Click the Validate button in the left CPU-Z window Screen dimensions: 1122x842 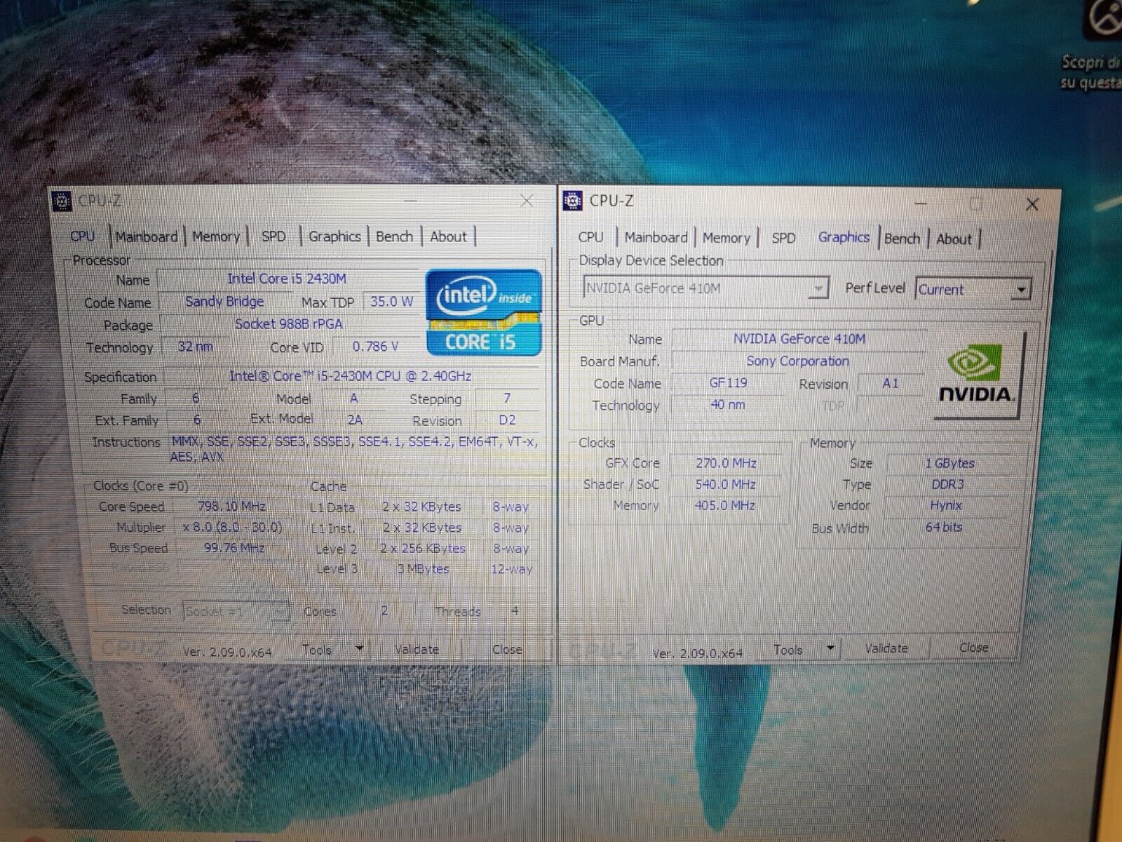pyautogui.click(x=417, y=650)
